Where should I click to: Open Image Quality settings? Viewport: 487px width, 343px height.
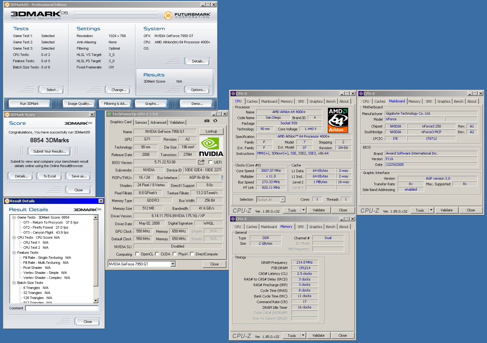click(x=80, y=104)
